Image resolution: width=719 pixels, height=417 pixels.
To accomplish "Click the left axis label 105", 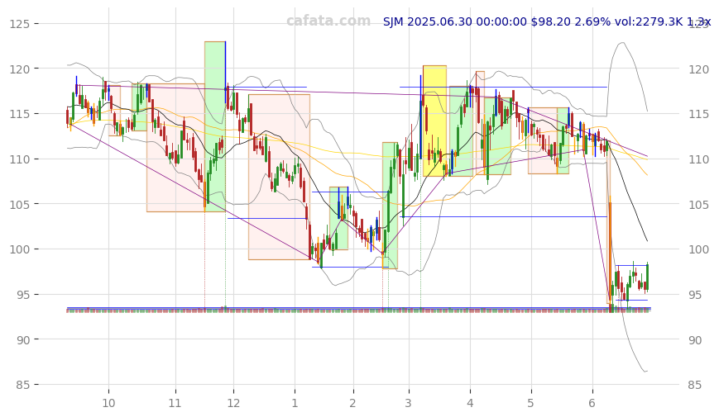I will [x=19, y=204].
